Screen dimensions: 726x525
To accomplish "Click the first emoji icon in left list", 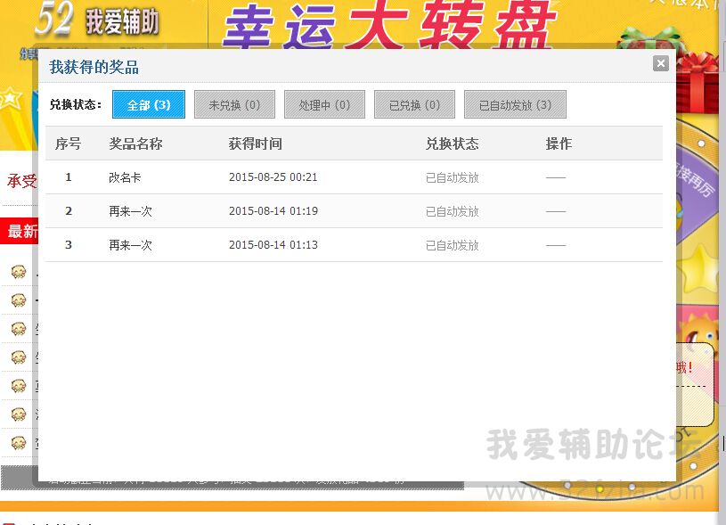I will point(19,272).
